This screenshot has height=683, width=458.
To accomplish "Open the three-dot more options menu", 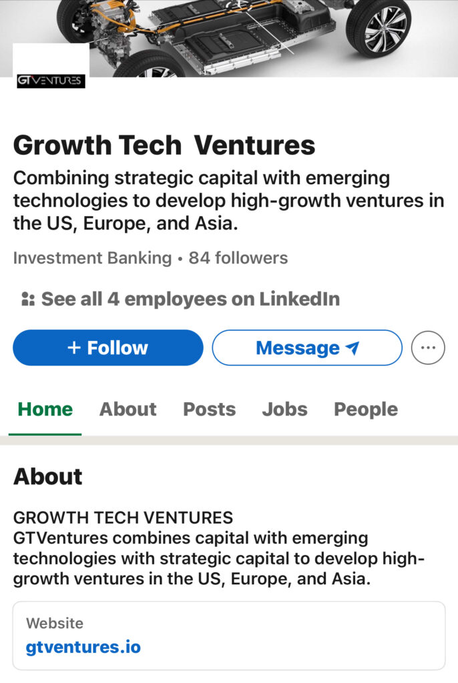I will pyautogui.click(x=428, y=348).
